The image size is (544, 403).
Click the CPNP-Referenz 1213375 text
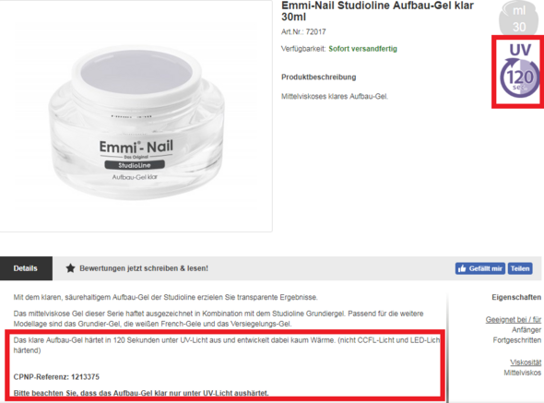coord(56,377)
